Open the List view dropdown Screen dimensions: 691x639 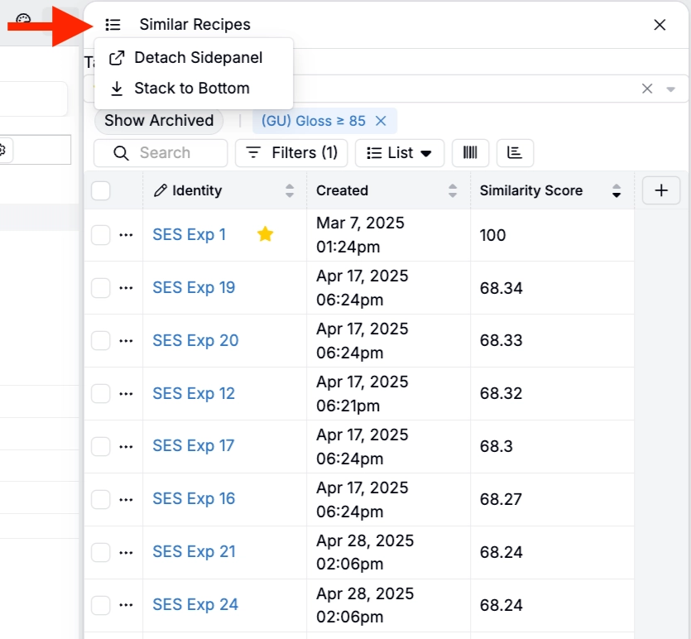[400, 153]
